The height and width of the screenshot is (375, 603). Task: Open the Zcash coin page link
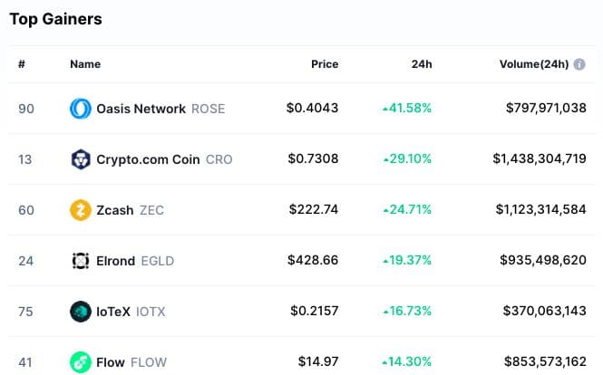tap(115, 210)
